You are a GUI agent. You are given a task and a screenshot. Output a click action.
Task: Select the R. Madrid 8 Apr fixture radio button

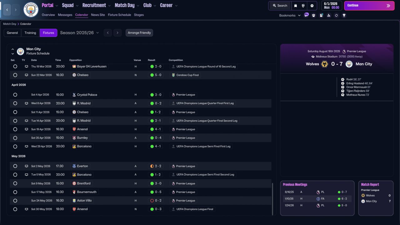pos(15,103)
